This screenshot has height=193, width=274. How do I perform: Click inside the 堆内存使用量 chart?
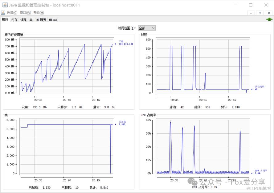(67, 66)
